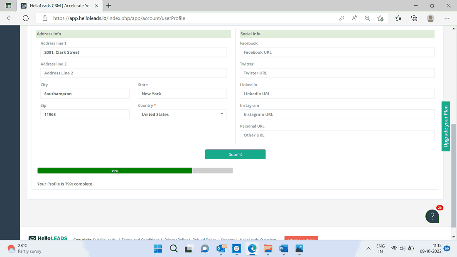Open Windows Start menu
The image size is (457, 257).
[x=158, y=249]
